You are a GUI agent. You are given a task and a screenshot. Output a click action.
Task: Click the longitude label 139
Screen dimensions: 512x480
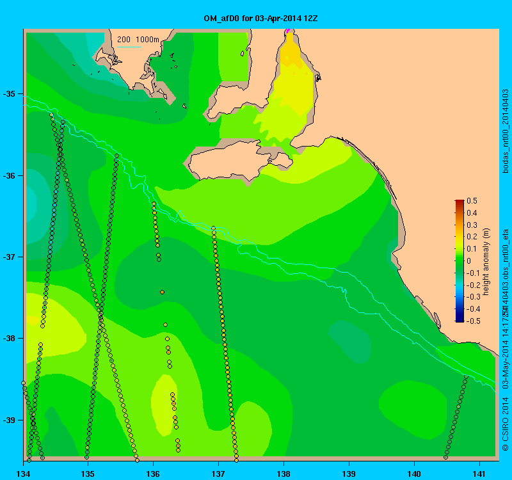click(349, 474)
